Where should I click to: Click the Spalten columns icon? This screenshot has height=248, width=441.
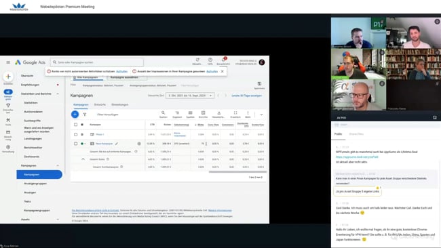point(191,113)
